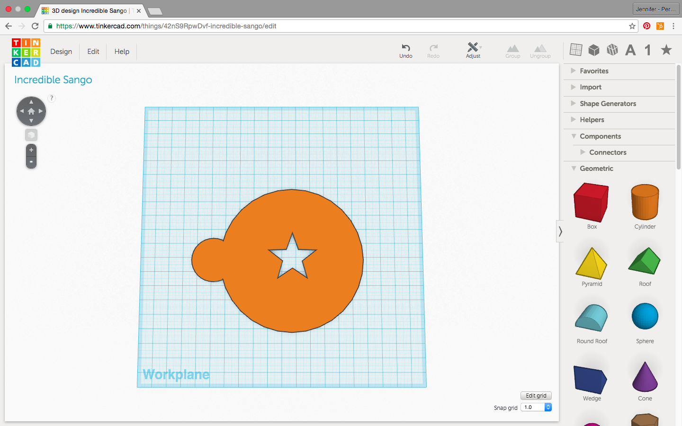Open the Help menu
Screen dimensions: 682x426
(122, 52)
